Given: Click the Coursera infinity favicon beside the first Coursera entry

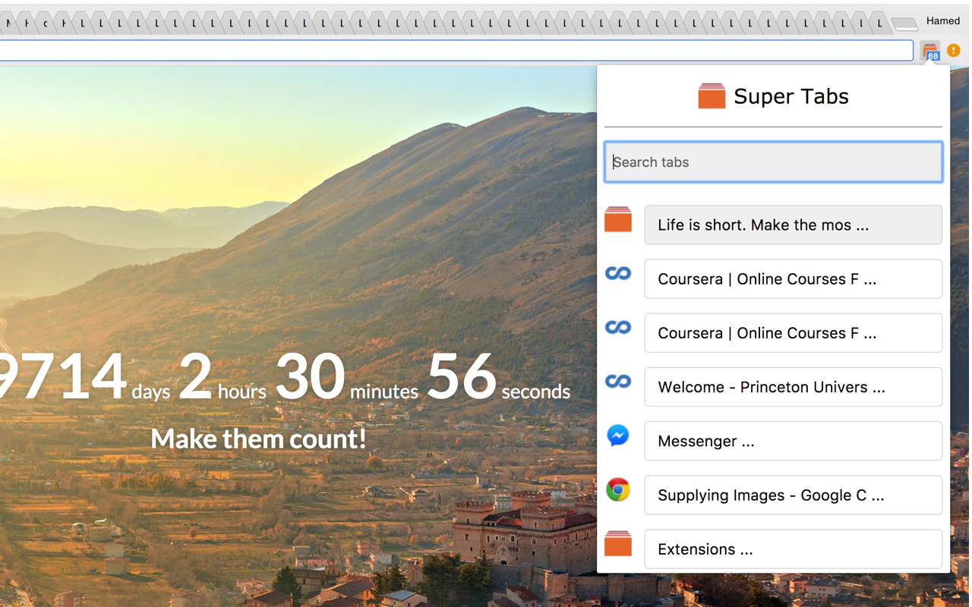Looking at the screenshot, I should coord(617,273).
